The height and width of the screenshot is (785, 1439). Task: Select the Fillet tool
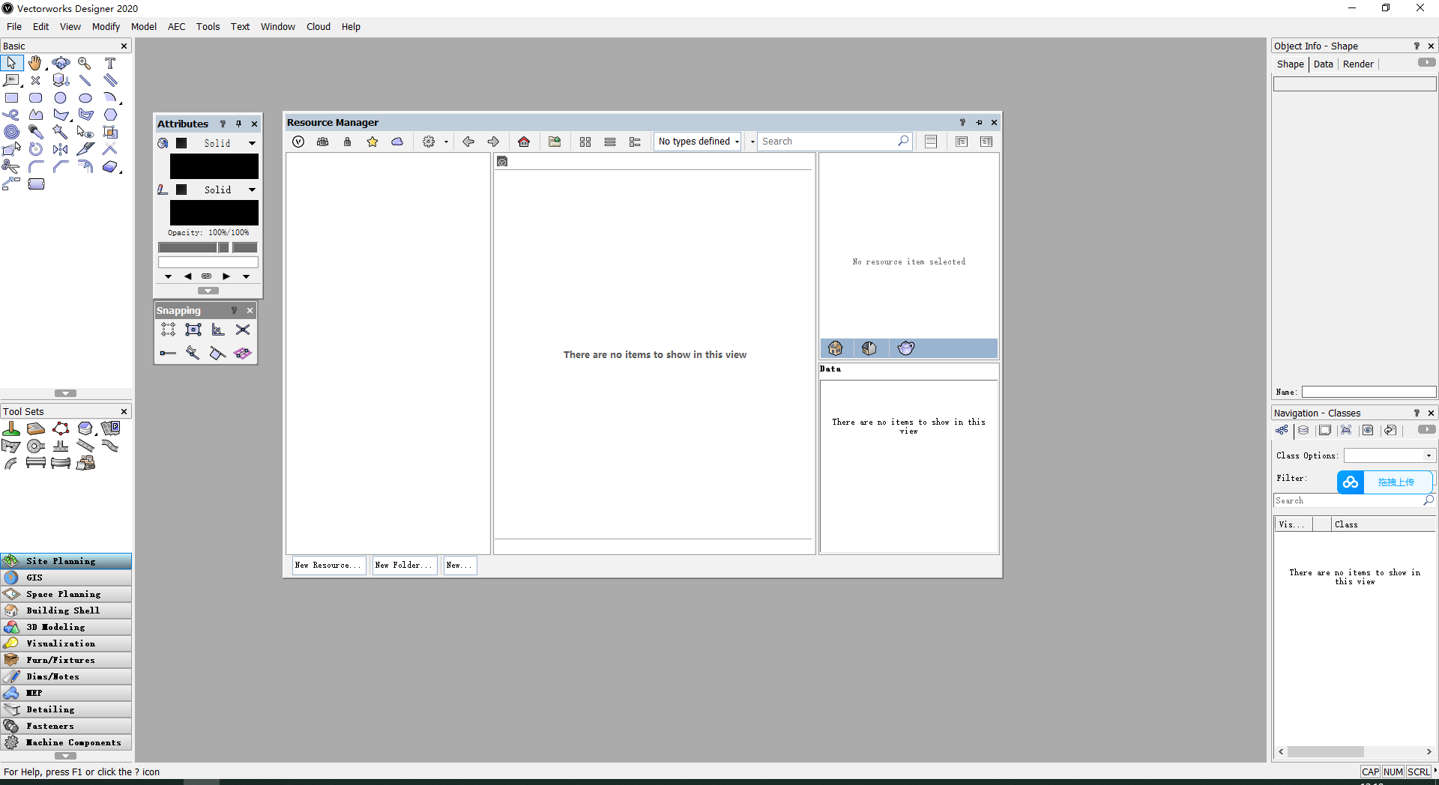pos(36,166)
